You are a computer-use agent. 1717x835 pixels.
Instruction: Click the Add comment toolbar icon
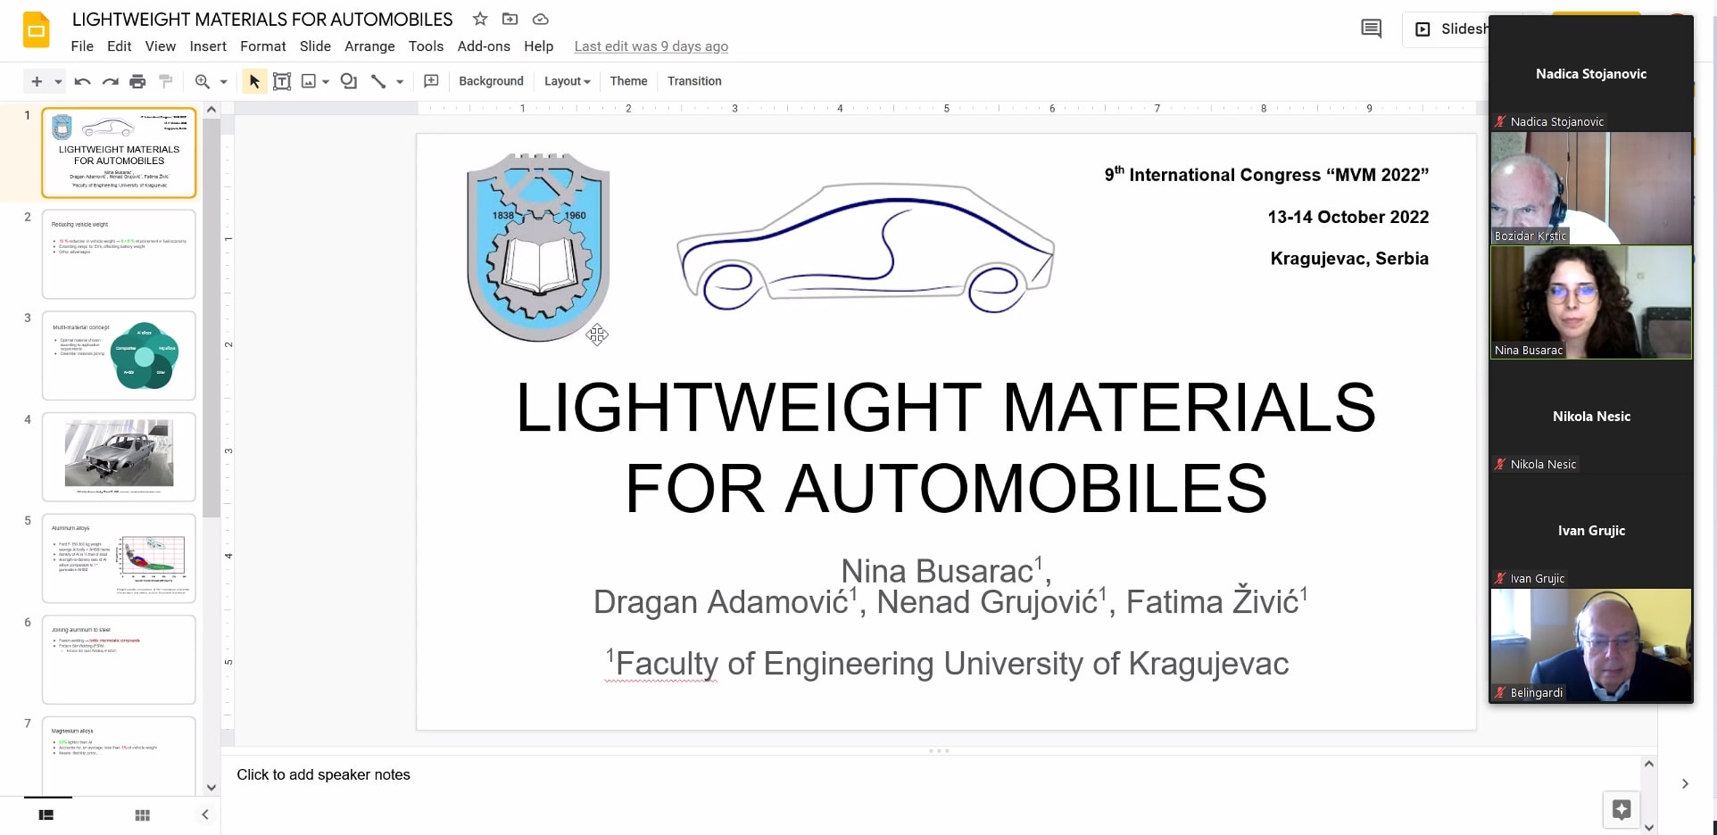[431, 81]
